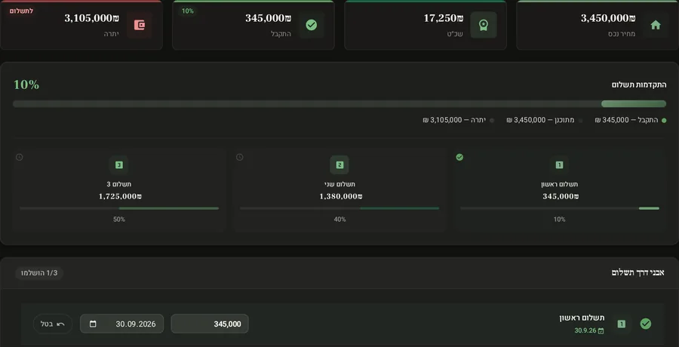679x347 pixels.
Task: Click the date field showing 30.09.2026
Action: [x=121, y=324]
